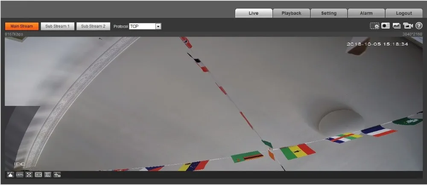The image size is (427, 185).
Task: Start triple snapshot with the stacked pictures icon
Action: pyautogui.click(x=397, y=26)
